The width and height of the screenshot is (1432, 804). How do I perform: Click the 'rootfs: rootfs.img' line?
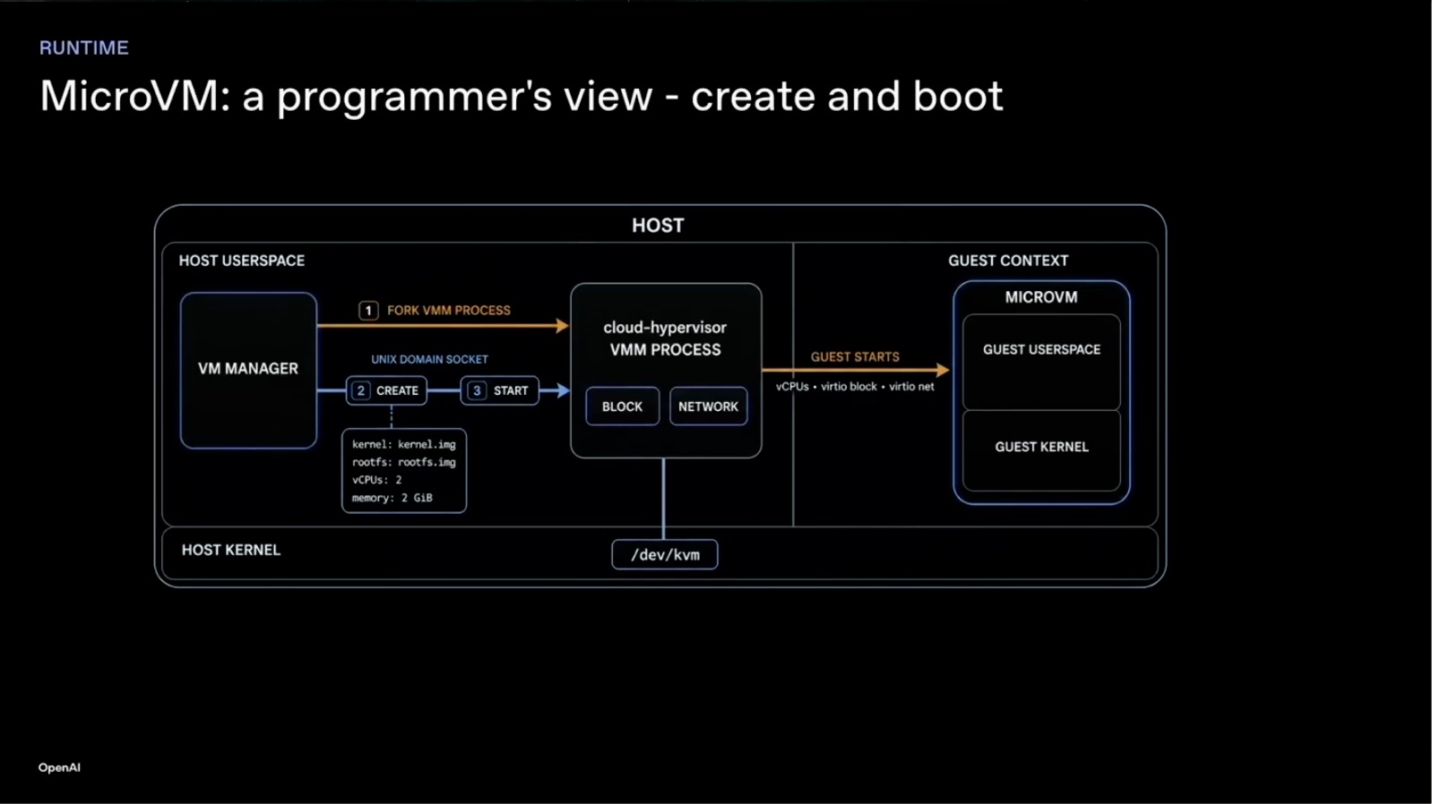404,462
